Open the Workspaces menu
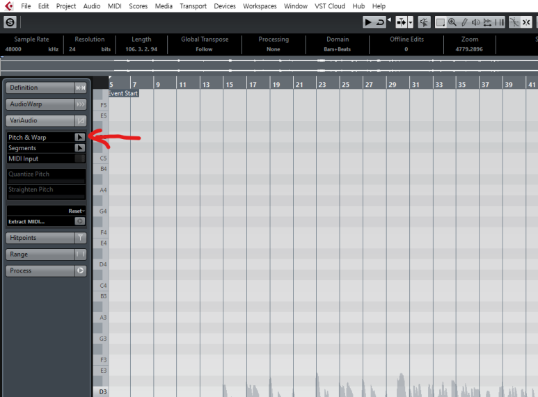This screenshot has height=397, width=538. (x=260, y=6)
